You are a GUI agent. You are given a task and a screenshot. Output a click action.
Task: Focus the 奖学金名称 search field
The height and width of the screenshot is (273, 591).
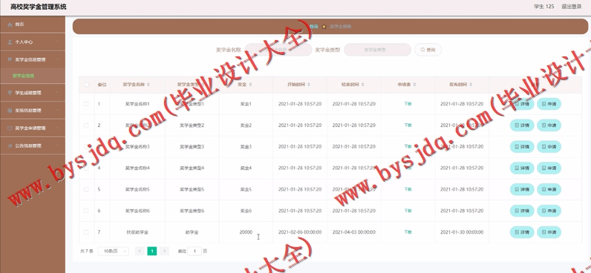pyautogui.click(x=278, y=50)
